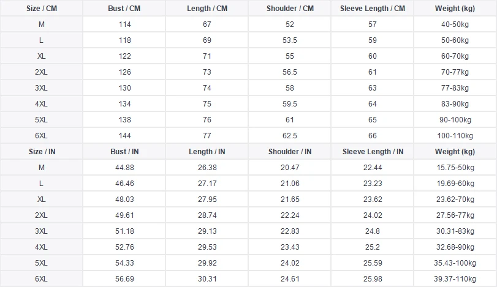Click the weight cell 30.31-83kg

click(455, 231)
